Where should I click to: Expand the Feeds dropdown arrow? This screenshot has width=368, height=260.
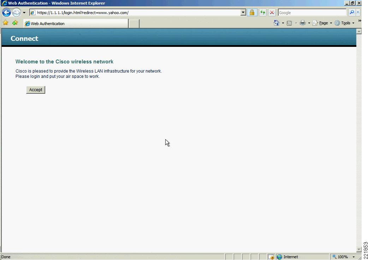coord(296,23)
